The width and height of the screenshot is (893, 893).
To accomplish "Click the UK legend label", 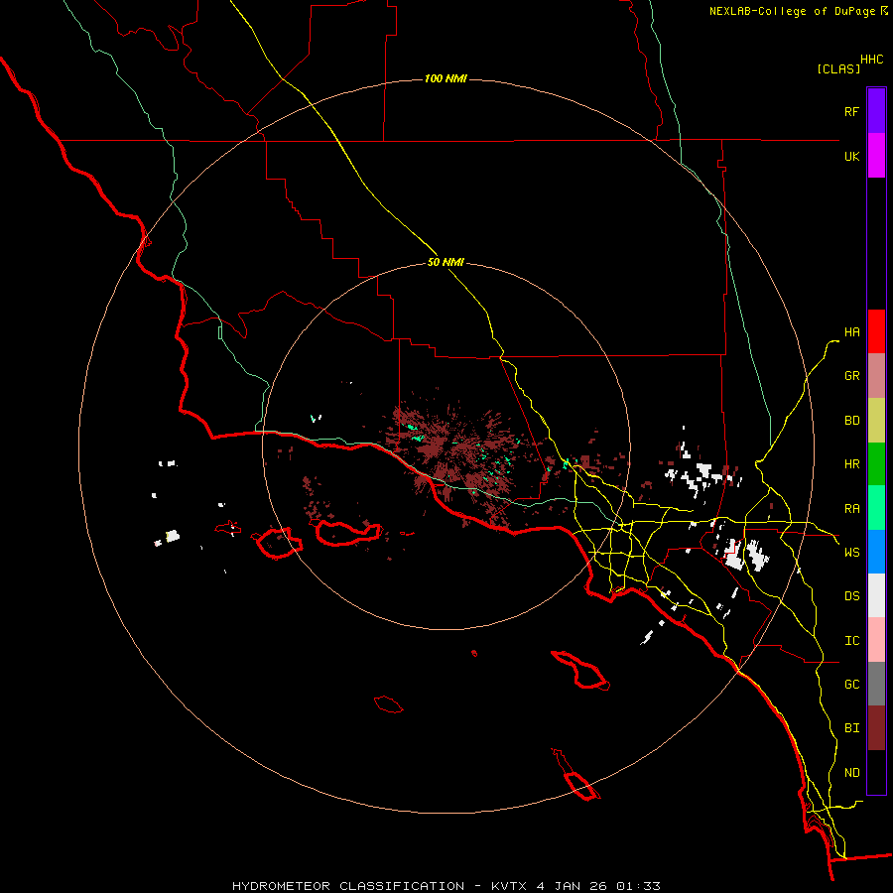I will pos(851,157).
